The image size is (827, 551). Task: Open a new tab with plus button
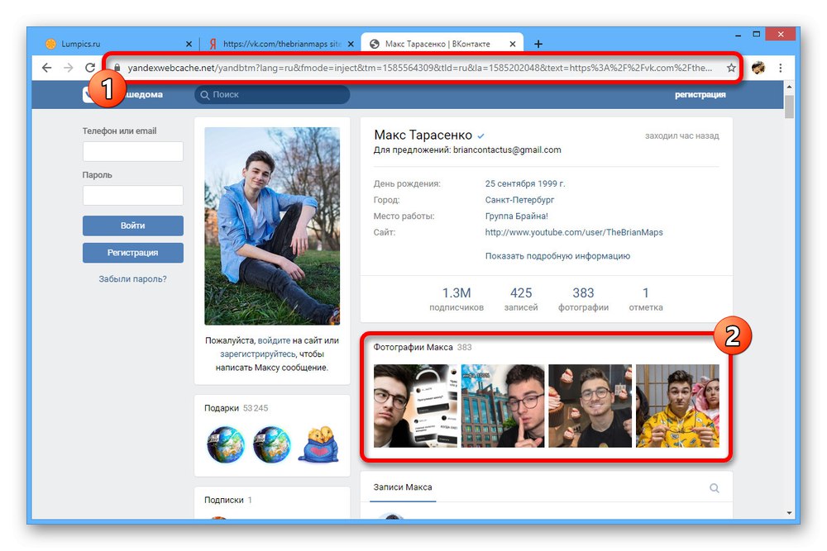click(538, 45)
